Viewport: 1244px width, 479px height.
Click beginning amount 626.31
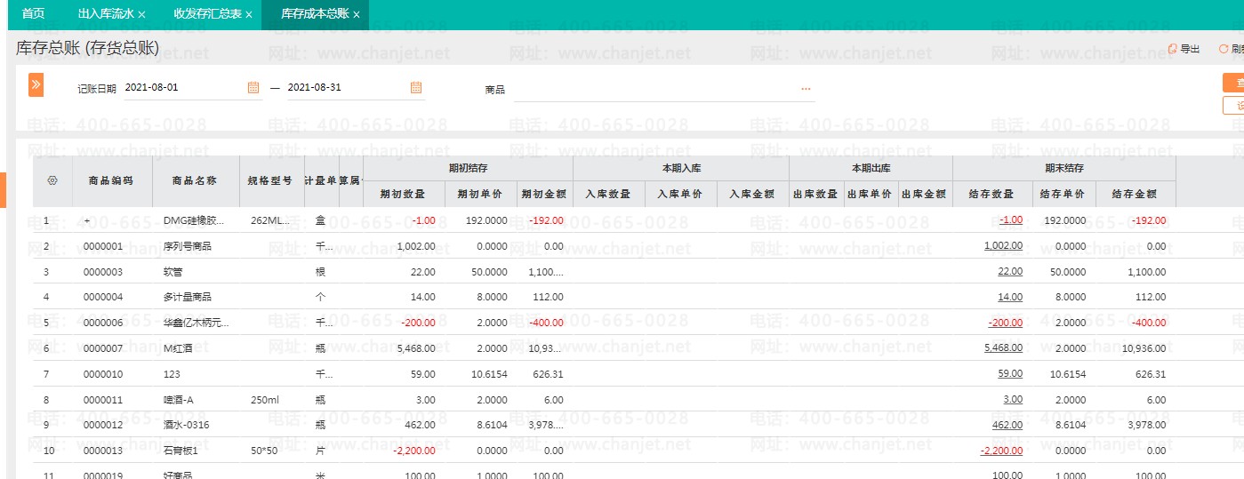point(547,374)
